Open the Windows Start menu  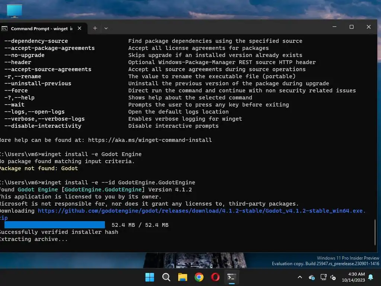click(150, 277)
